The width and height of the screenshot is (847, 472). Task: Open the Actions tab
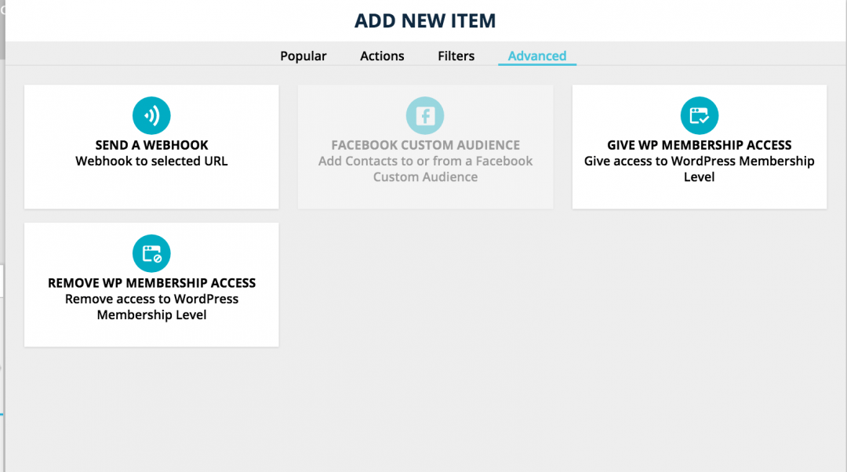pyautogui.click(x=382, y=56)
